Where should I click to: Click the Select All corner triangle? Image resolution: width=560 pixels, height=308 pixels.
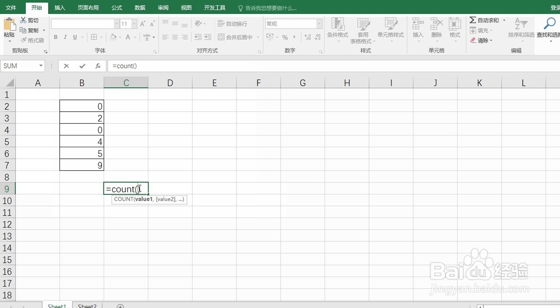pyautogui.click(x=10, y=83)
